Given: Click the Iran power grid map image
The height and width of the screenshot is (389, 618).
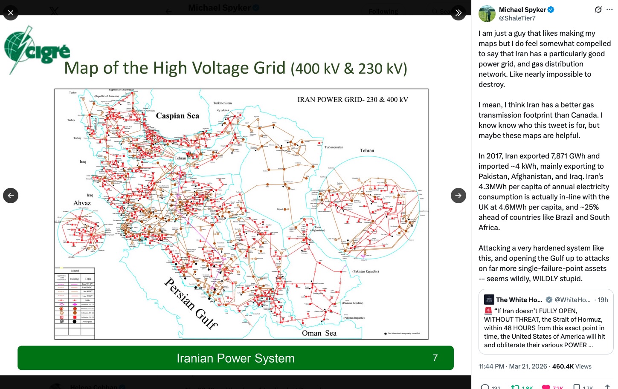Looking at the screenshot, I should click(x=241, y=214).
